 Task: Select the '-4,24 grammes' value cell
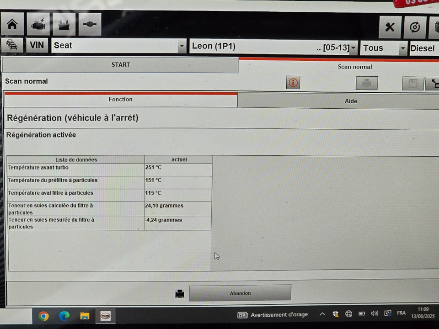[178, 223]
